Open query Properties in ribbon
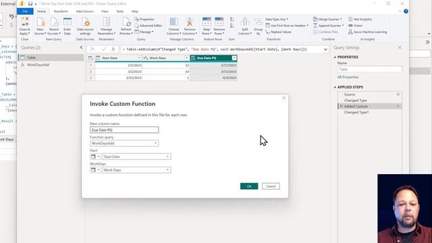432x243 pixels. pos(144,20)
